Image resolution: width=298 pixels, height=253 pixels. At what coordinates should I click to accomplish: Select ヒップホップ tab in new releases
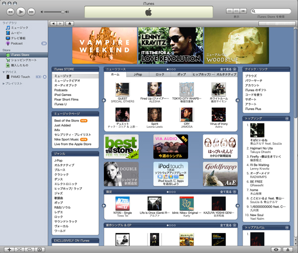[x=204, y=75]
